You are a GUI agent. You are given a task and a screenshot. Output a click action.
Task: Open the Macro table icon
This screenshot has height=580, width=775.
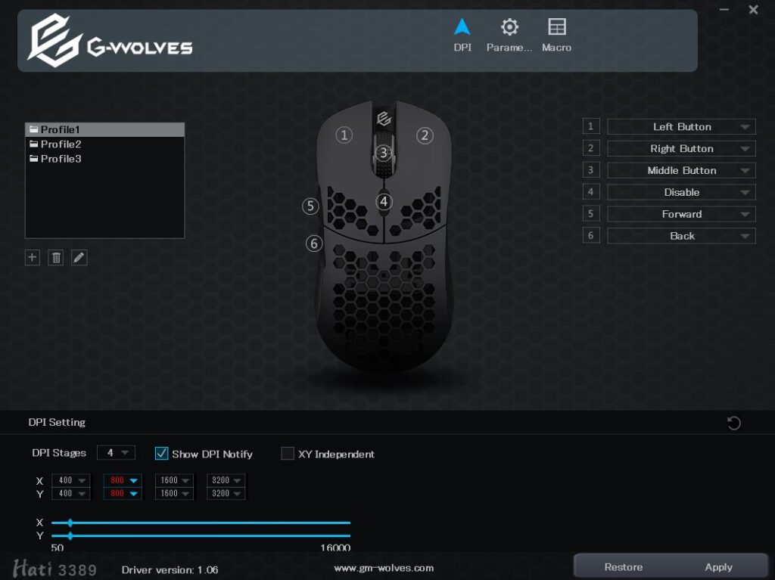pos(556,27)
